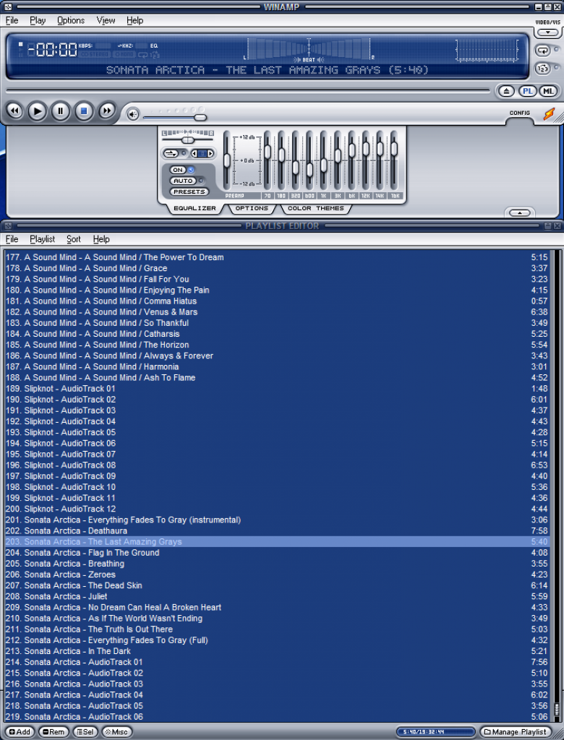Viewport: 564px width, 740px height.
Task: Collapse the drawer with up arrow button
Action: pyautogui.click(x=520, y=213)
